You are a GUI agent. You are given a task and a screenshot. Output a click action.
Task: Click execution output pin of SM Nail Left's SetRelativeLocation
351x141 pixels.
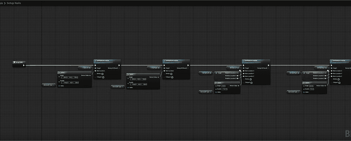coord(268,65)
